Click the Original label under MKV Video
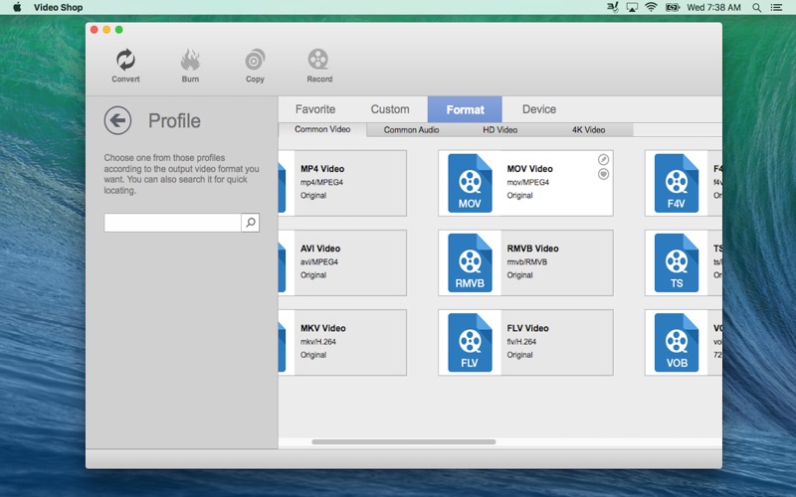 (313, 355)
